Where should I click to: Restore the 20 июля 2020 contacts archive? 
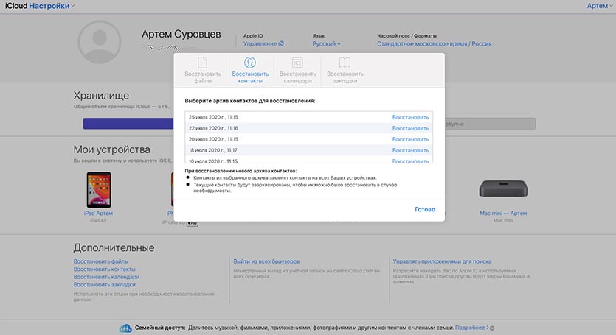tap(410, 139)
